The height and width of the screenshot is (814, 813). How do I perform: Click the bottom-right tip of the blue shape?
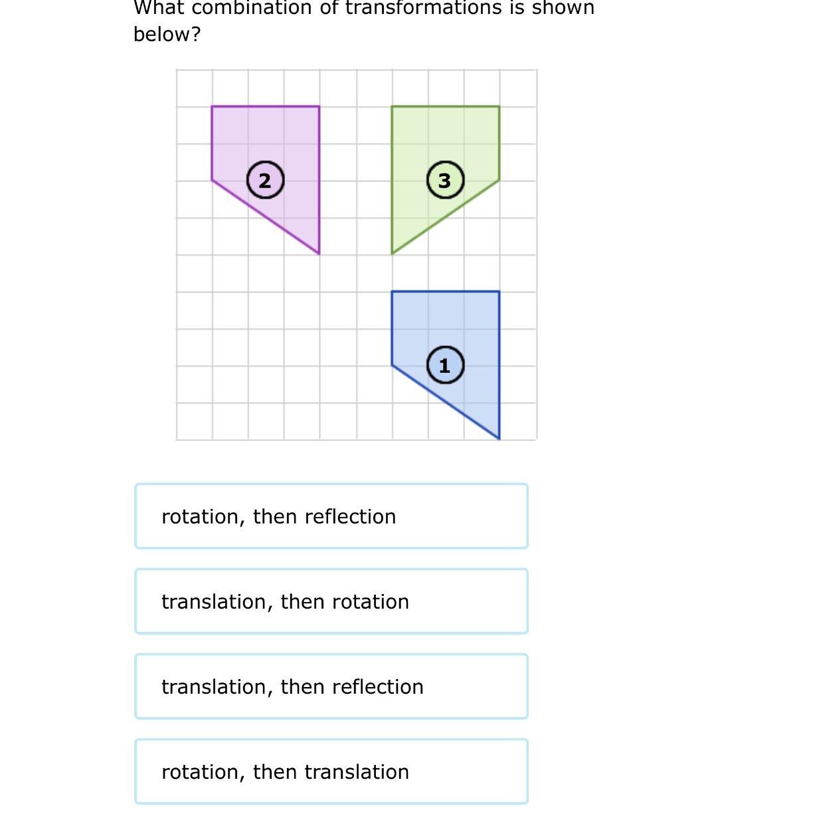point(499,439)
